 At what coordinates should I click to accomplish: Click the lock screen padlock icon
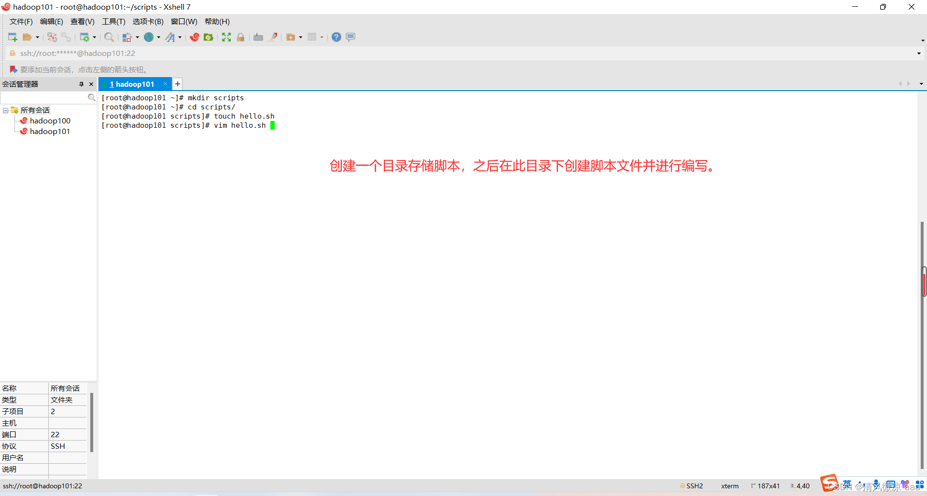click(x=240, y=37)
